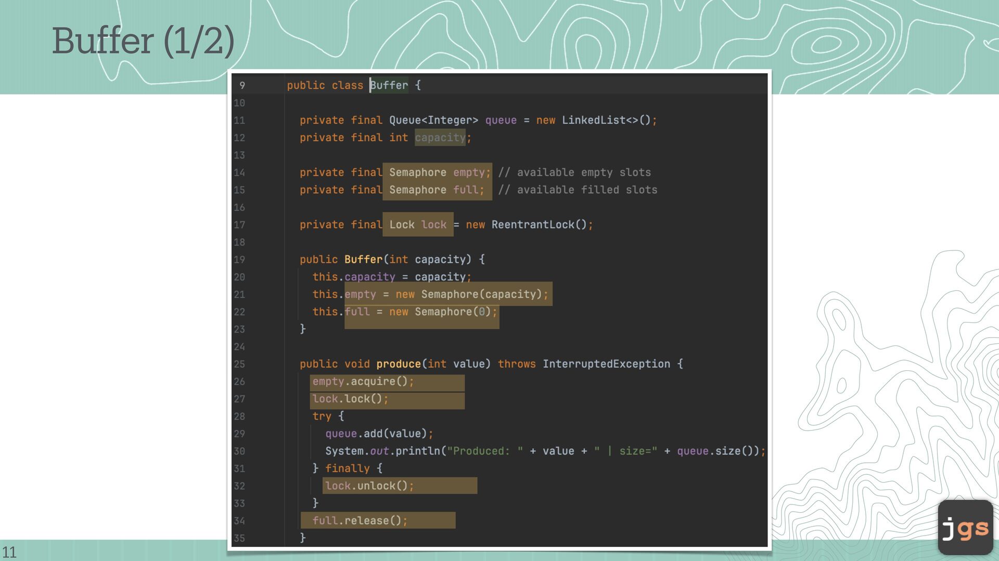Click the produce method name
The width and height of the screenshot is (999, 561).
(398, 364)
